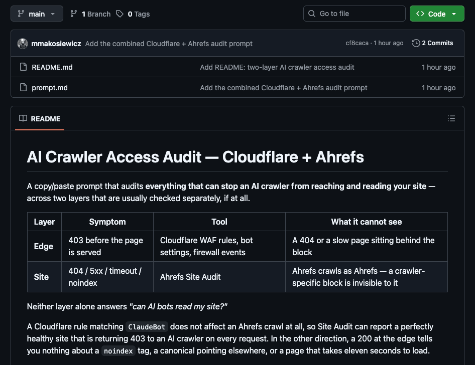Screen dimensions: 475x365
Task: Click the 1 hour ago timestamp for README.md
Action: point(438,67)
